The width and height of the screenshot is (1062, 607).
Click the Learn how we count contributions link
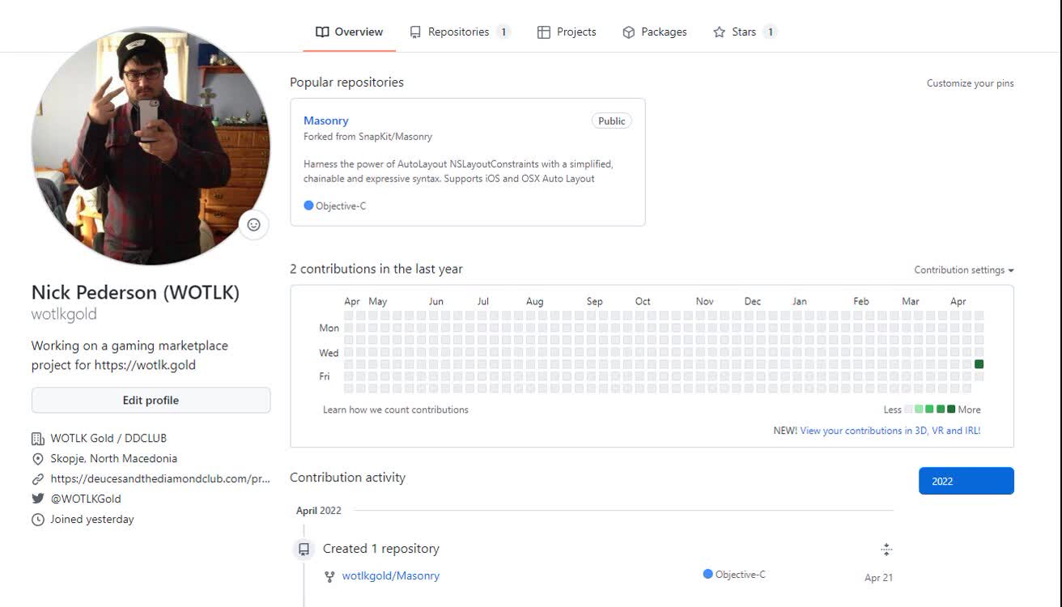396,410
